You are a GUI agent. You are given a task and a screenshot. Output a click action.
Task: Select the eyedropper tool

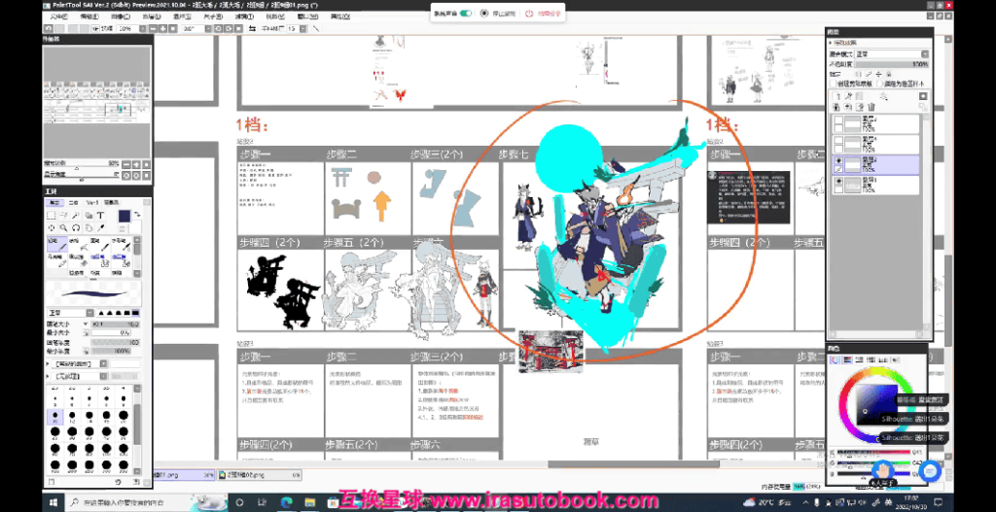point(100,227)
